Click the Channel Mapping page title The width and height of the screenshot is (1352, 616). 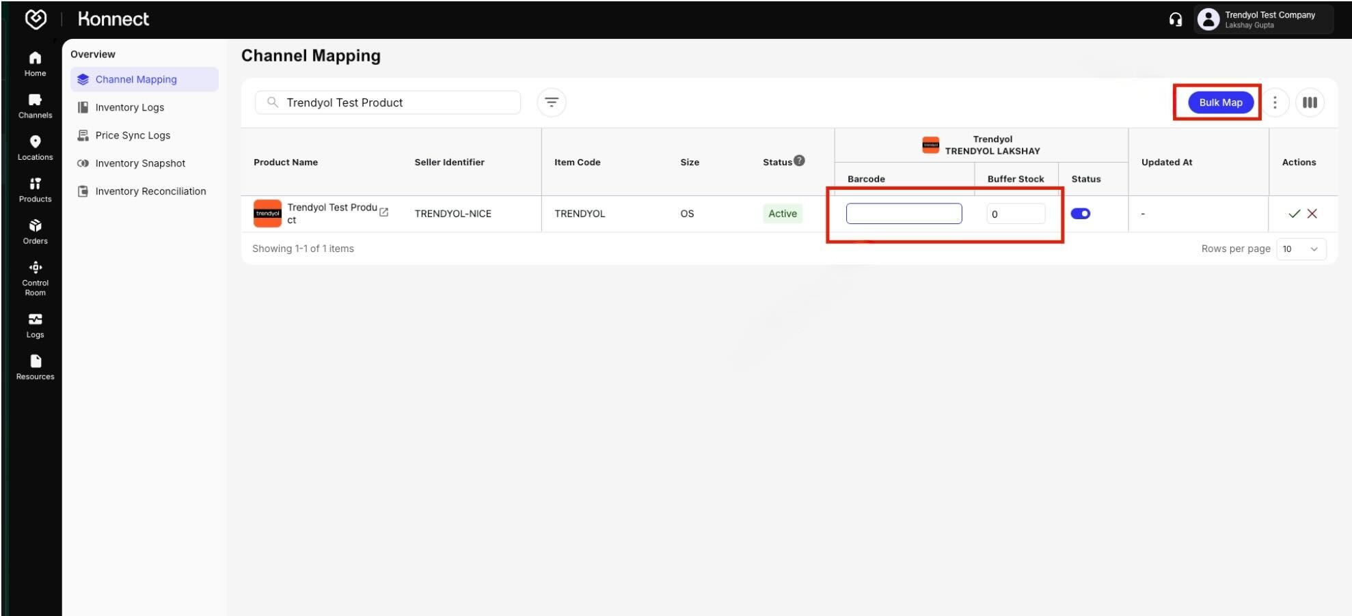(311, 56)
